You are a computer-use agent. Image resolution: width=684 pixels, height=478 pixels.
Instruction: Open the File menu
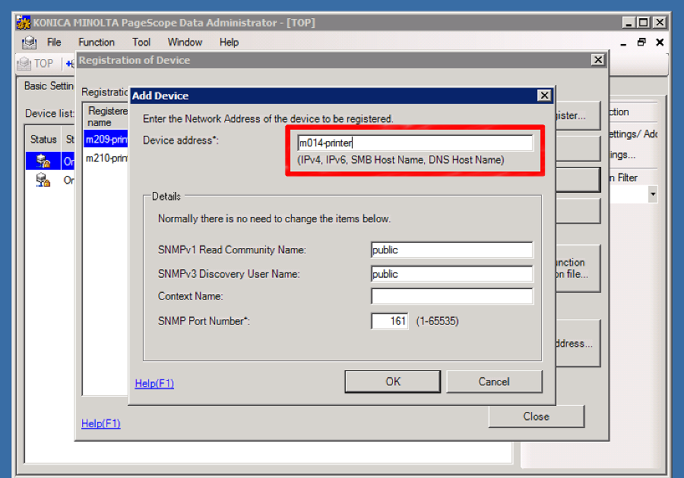tap(54, 42)
